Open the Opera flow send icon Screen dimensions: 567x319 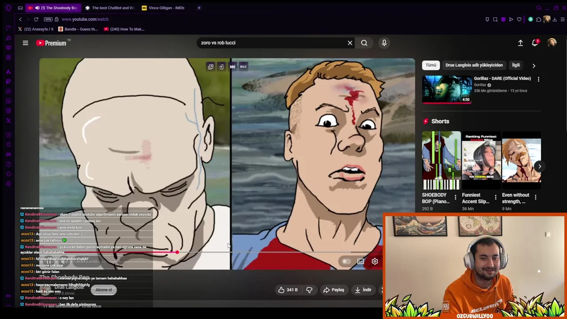click(x=511, y=19)
